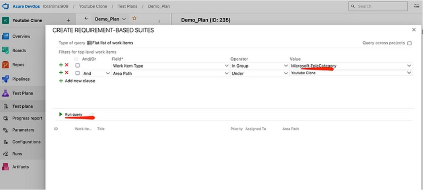Click the Test Plans breadcrumb link
423x190 pixels.
[127, 6]
